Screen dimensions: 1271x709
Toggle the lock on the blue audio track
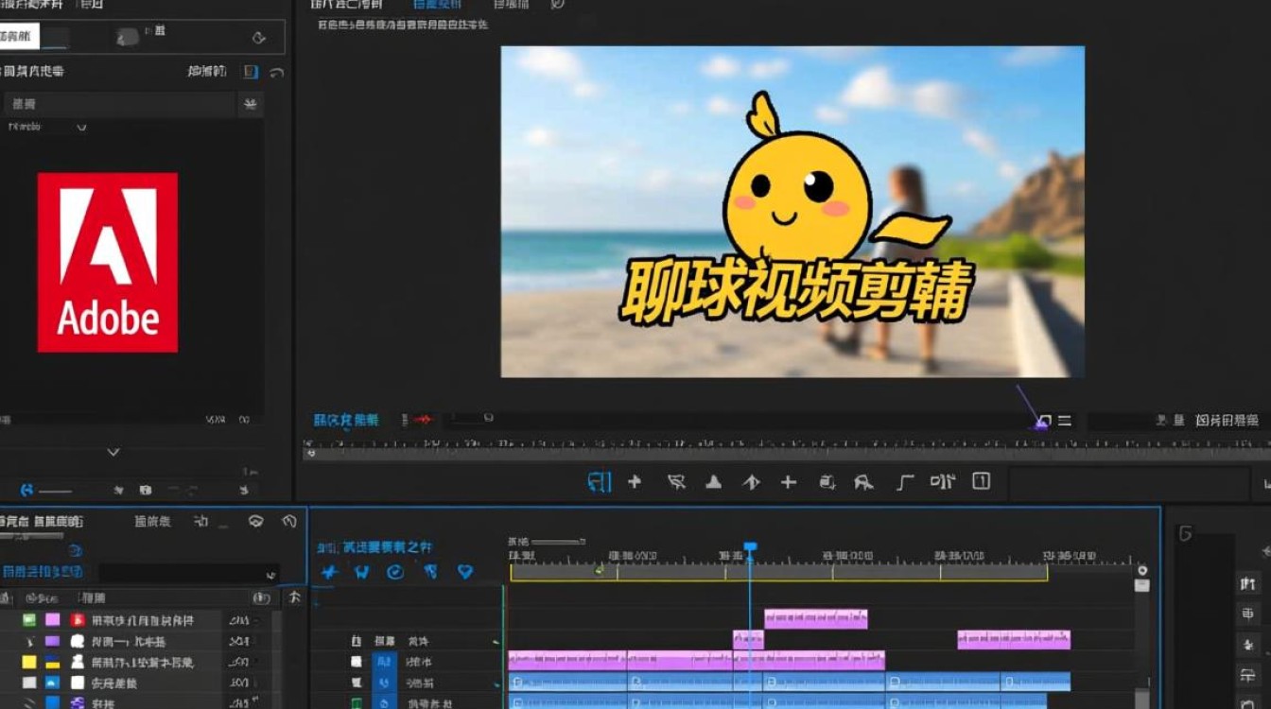pos(357,683)
